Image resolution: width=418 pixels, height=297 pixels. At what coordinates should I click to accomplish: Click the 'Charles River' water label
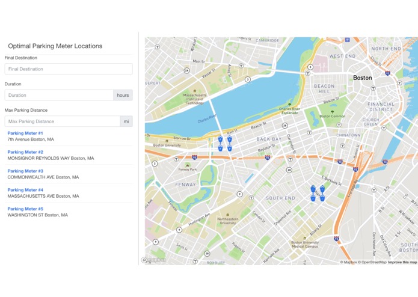click(x=207, y=119)
